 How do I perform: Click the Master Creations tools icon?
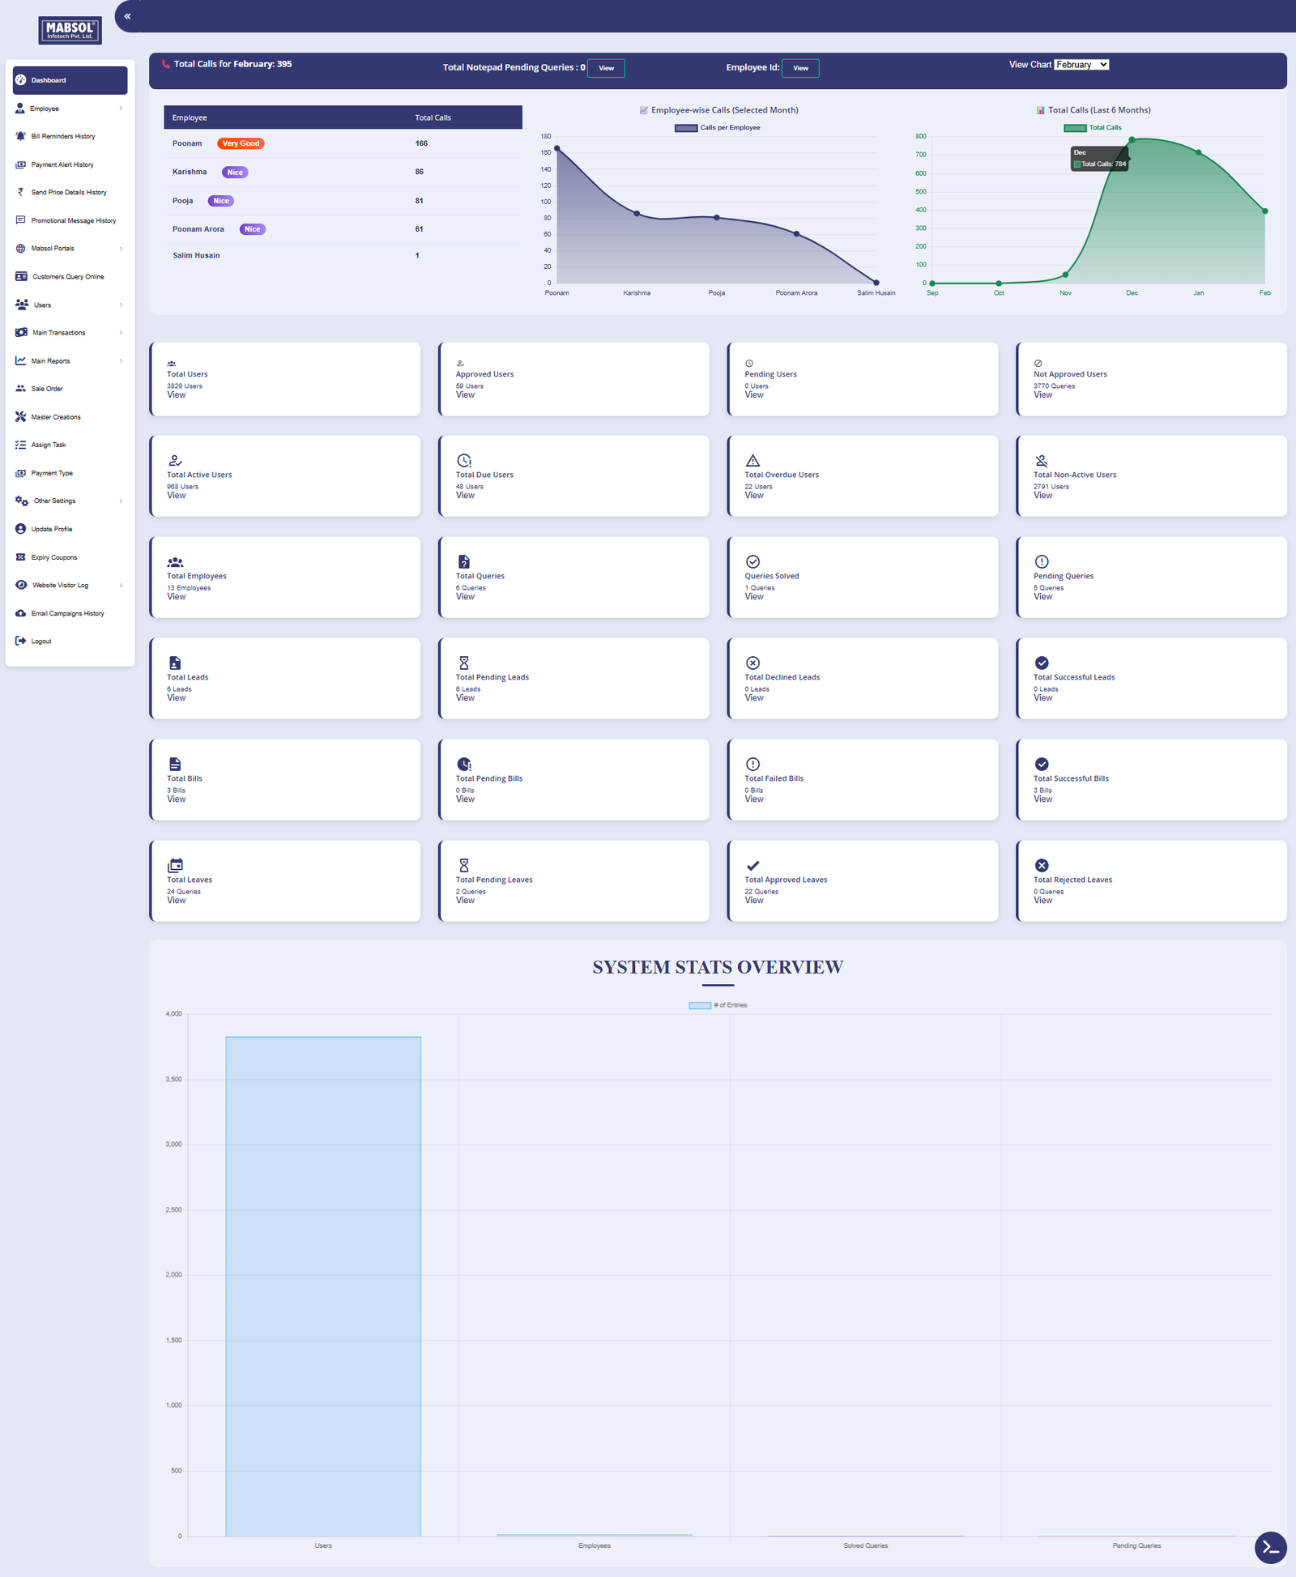pyautogui.click(x=21, y=417)
